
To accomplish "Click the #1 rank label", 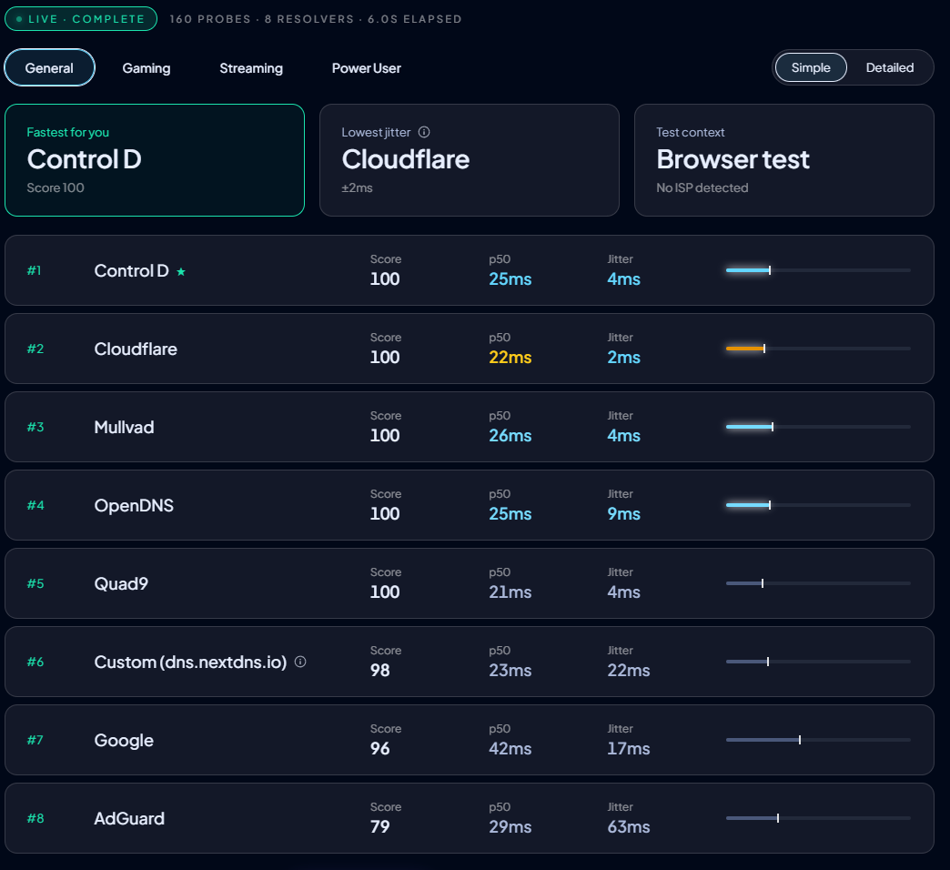I will pos(34,270).
